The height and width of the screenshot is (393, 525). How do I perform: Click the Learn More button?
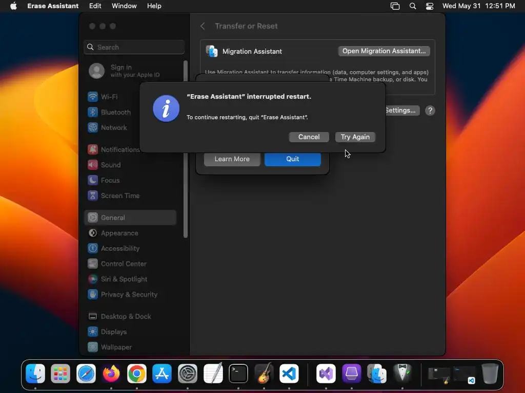[232, 159]
